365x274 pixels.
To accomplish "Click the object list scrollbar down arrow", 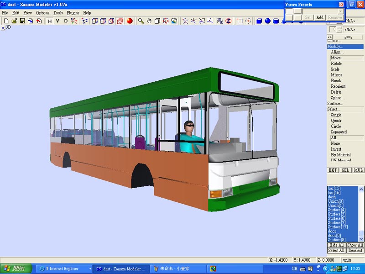I will point(361,239).
